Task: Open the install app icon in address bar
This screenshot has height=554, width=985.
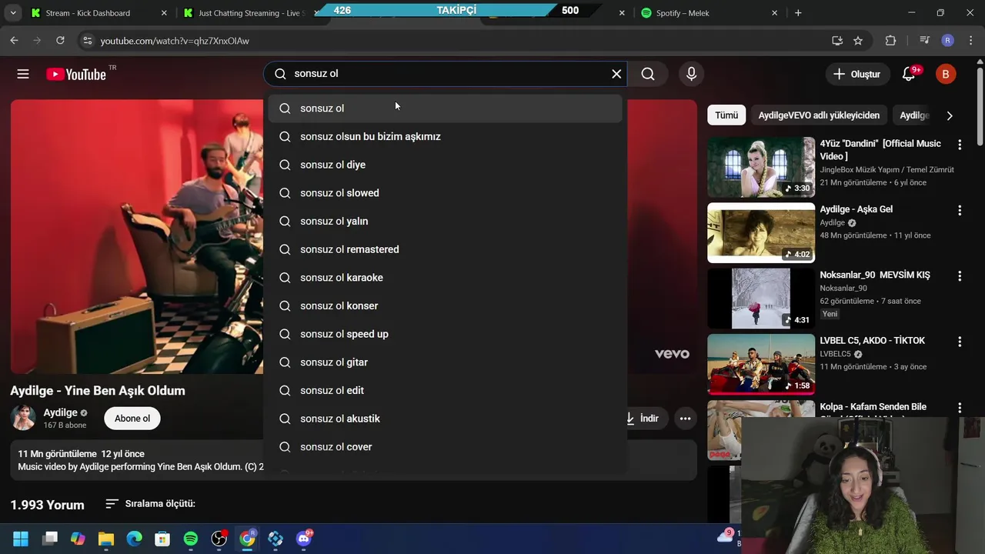Action: coord(837,41)
